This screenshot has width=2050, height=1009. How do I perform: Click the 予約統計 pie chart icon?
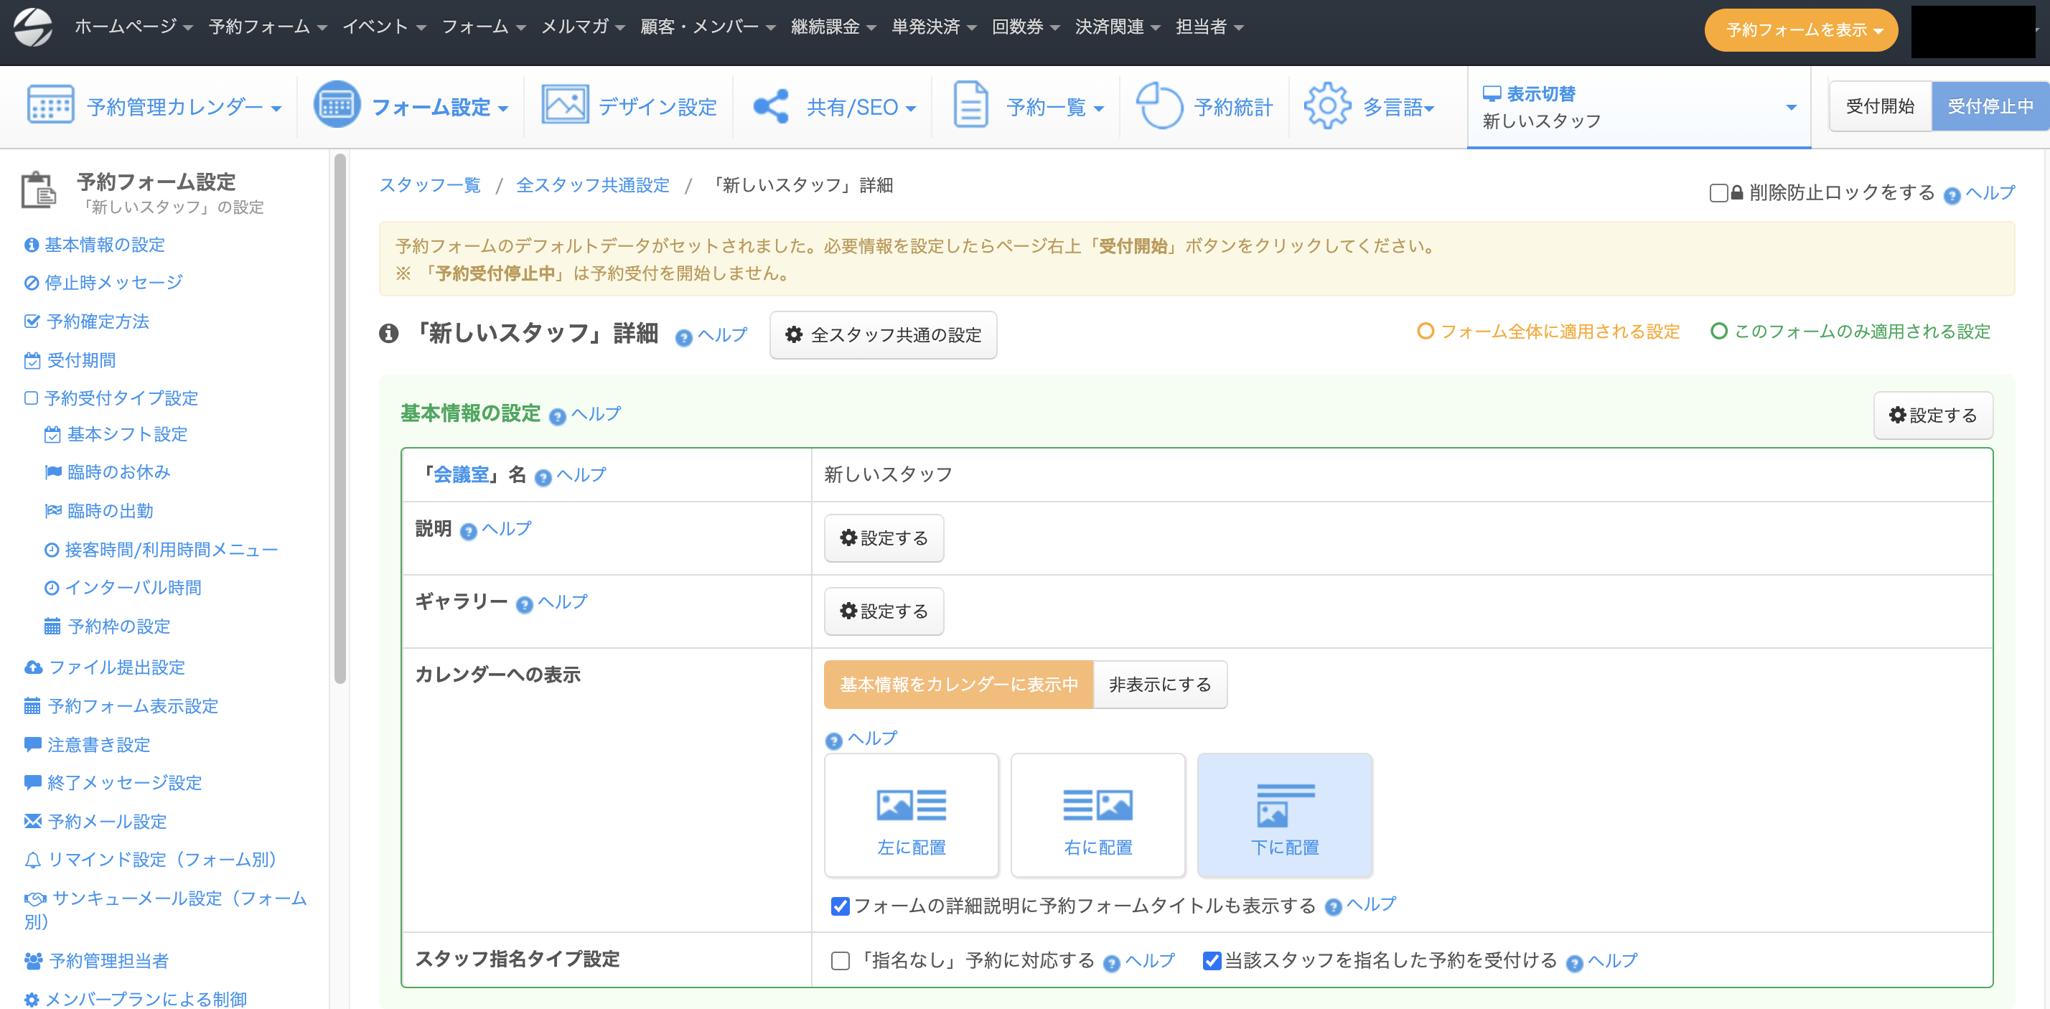tap(1159, 105)
